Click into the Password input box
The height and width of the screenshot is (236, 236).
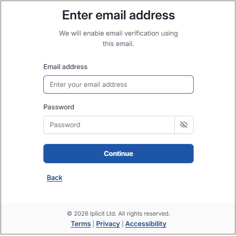tap(109, 125)
